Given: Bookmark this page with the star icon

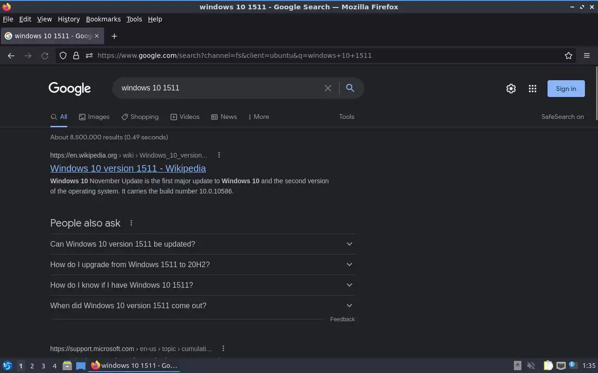Looking at the screenshot, I should click(569, 55).
